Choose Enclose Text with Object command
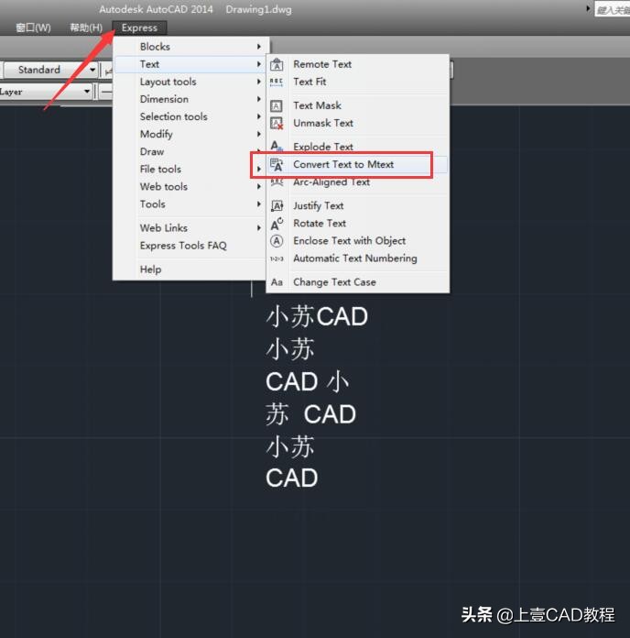This screenshot has height=638, width=630. 358,241
